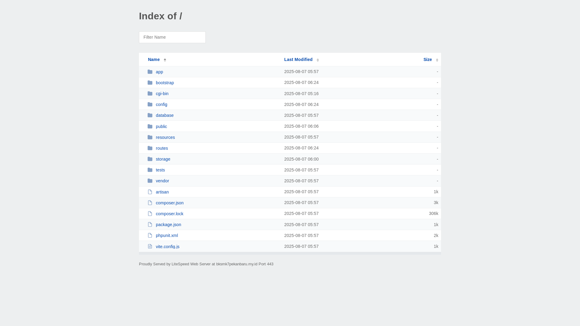The width and height of the screenshot is (580, 326).
Task: Open the phpunit.xml file link
Action: 167,235
